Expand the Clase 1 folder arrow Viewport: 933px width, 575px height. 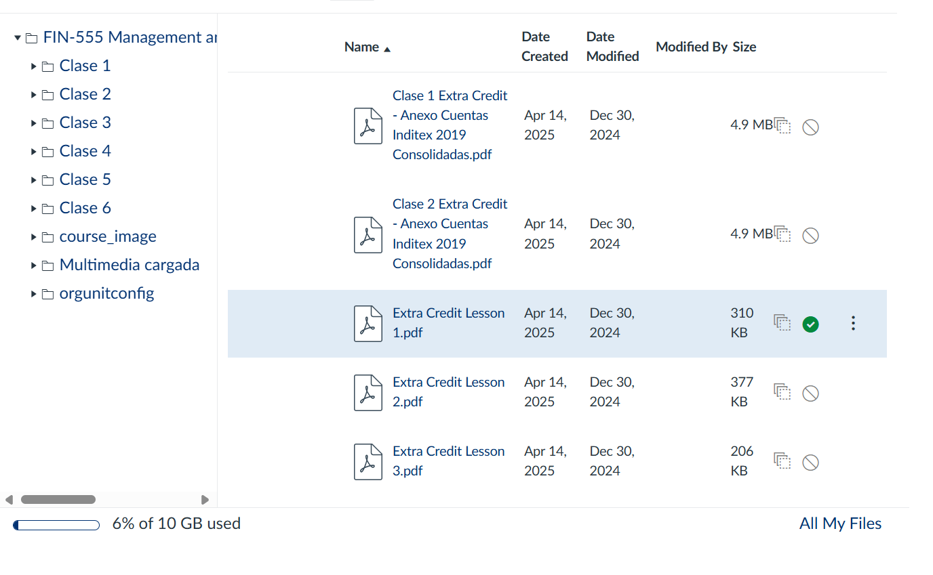tap(33, 66)
